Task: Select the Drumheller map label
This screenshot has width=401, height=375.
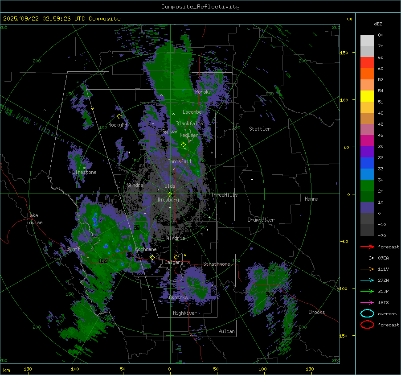Action: (261, 220)
